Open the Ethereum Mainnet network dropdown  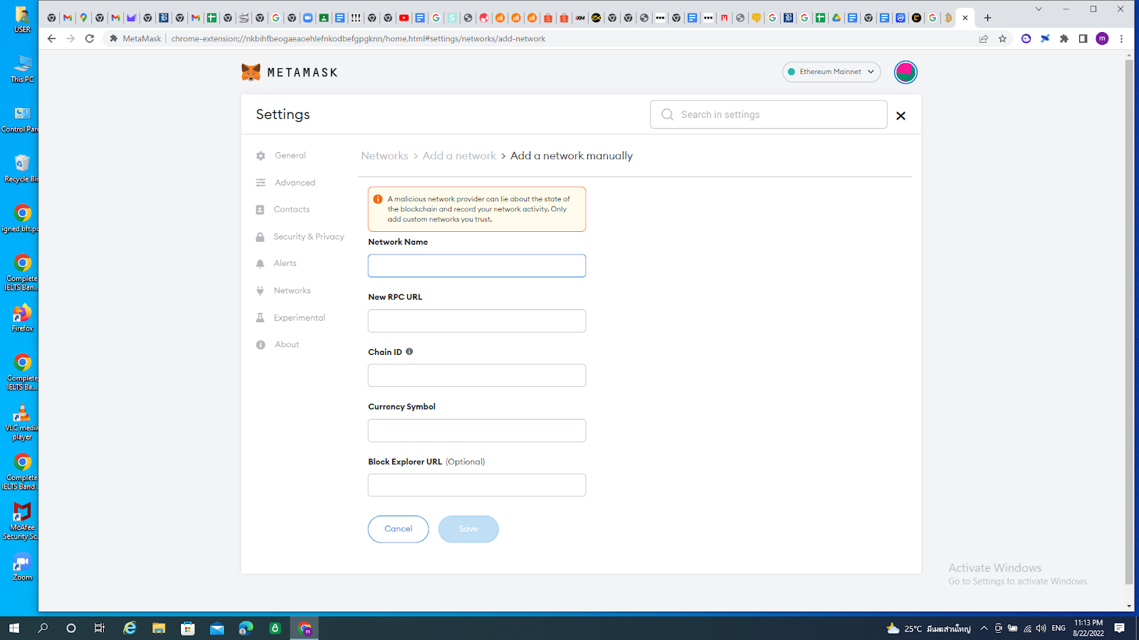[831, 72]
